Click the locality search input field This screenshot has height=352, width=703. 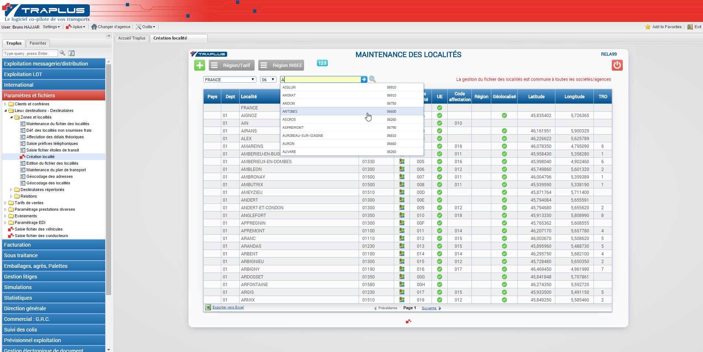coord(321,79)
